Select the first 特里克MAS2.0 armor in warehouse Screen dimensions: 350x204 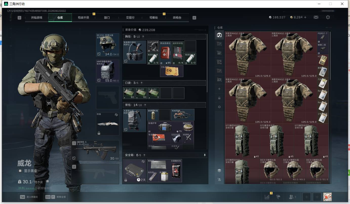pos(248,55)
